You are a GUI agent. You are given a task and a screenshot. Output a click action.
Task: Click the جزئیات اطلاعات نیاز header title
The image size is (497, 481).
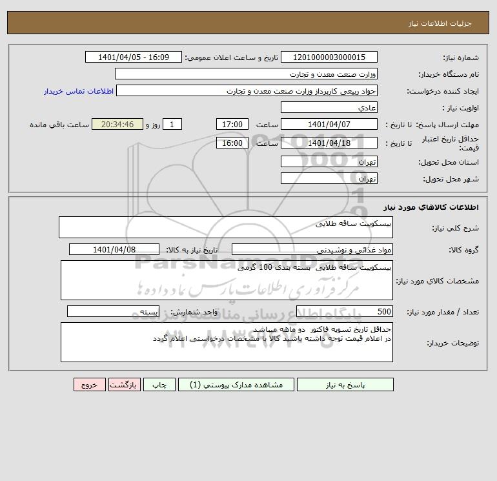[x=440, y=23]
